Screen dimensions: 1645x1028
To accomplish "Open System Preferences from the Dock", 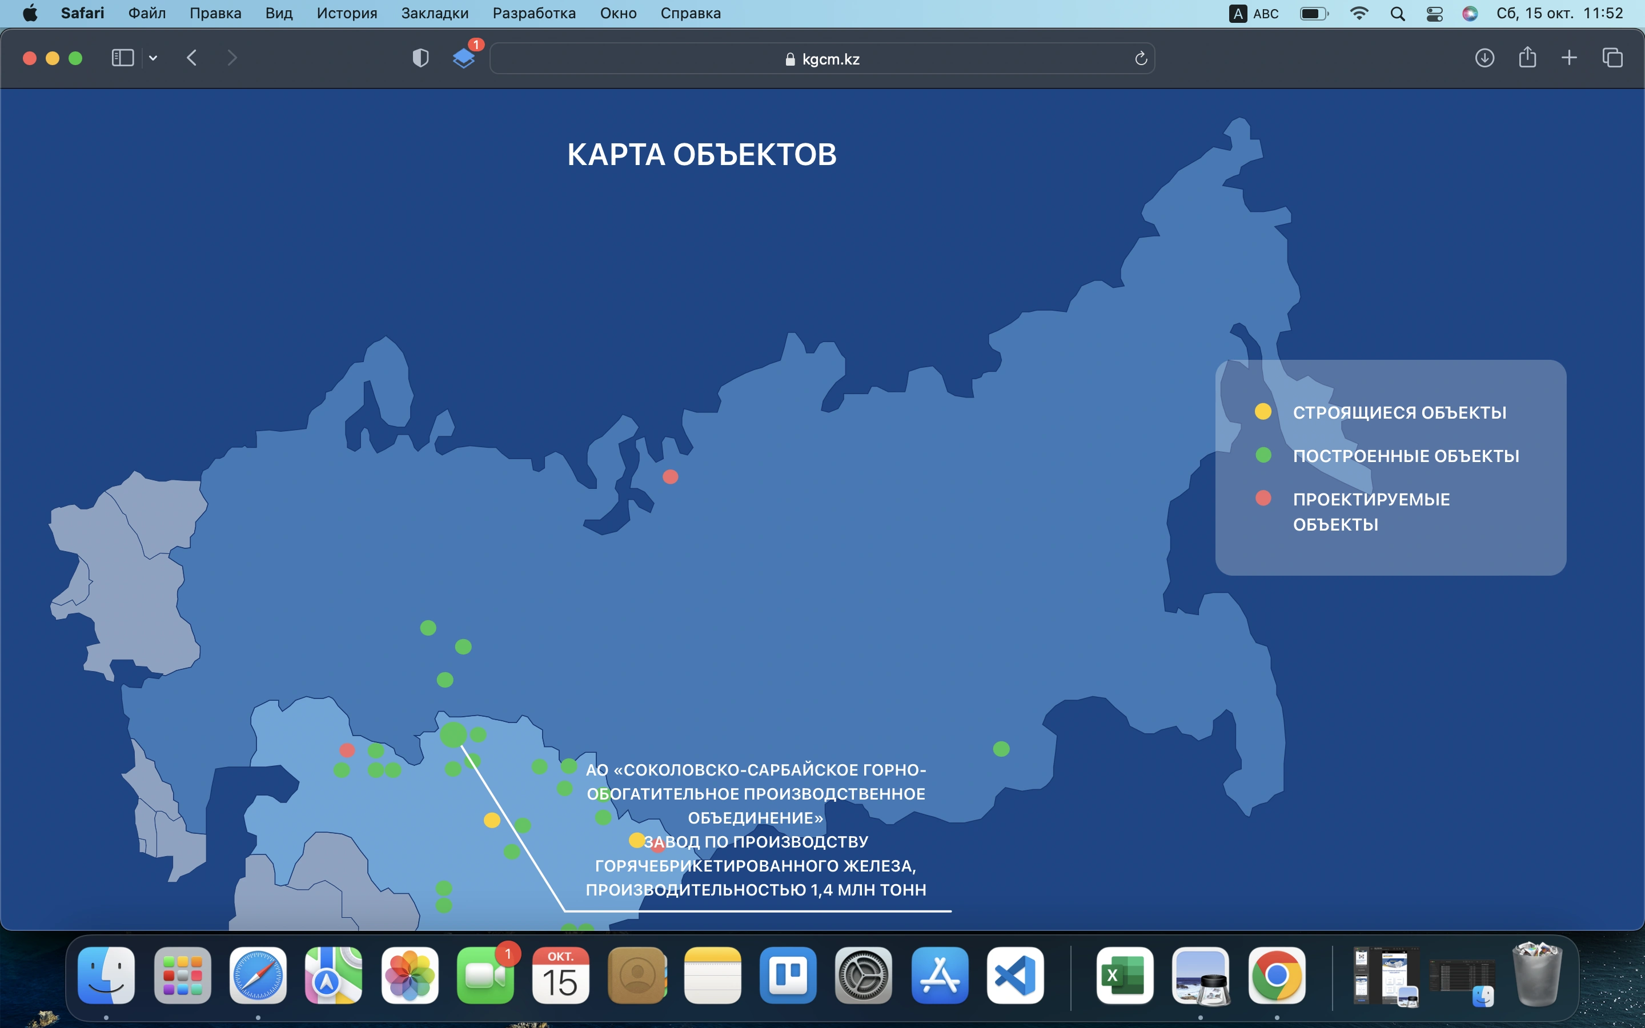I will coord(863,975).
